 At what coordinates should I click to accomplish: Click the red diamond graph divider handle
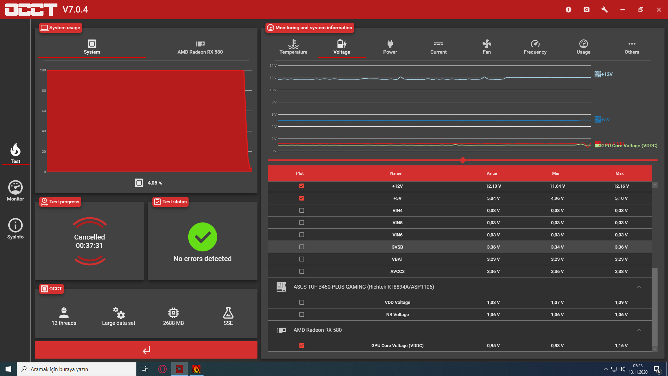coord(463,160)
